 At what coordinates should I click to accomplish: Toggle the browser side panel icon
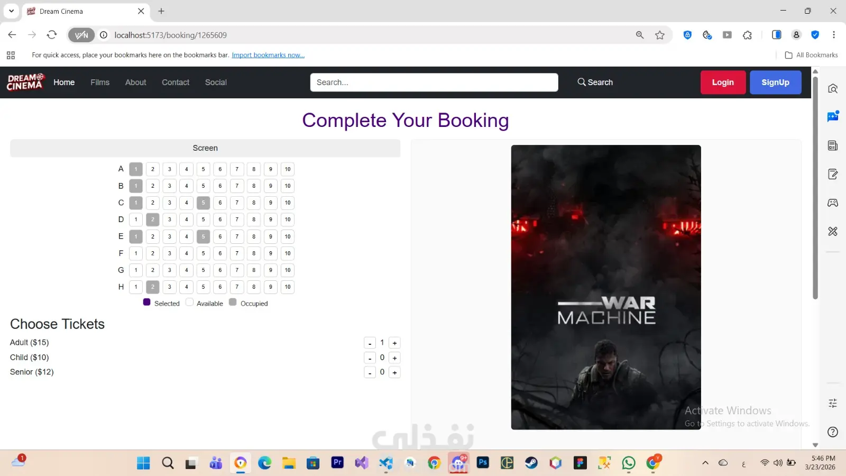pyautogui.click(x=776, y=35)
